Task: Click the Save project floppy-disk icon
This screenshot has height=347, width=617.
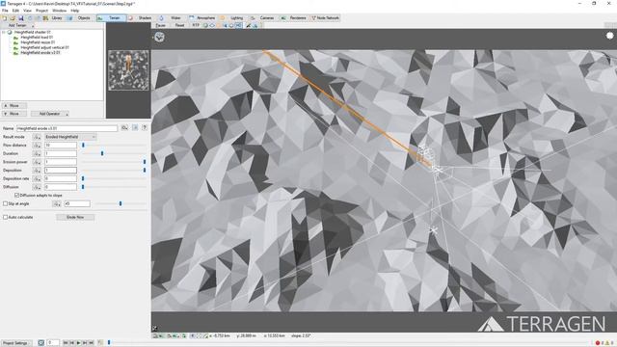Action: [x=21, y=18]
